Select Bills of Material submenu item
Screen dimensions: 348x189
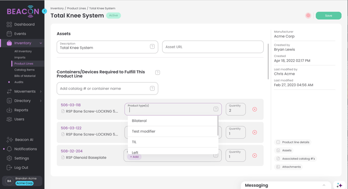pos(25,76)
